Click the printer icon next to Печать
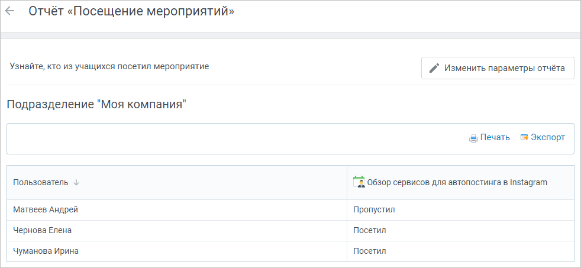The width and height of the screenshot is (581, 268). tap(473, 138)
